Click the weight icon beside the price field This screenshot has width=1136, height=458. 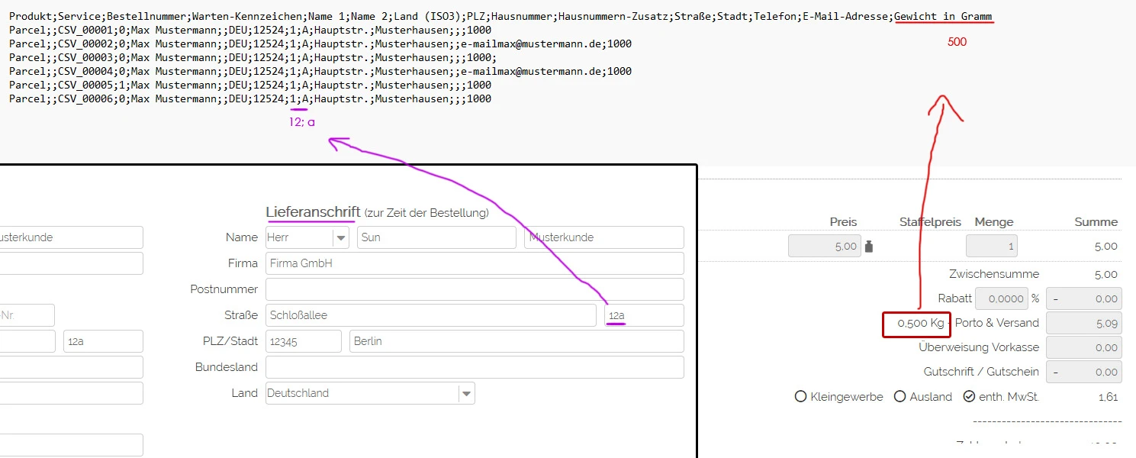point(869,247)
